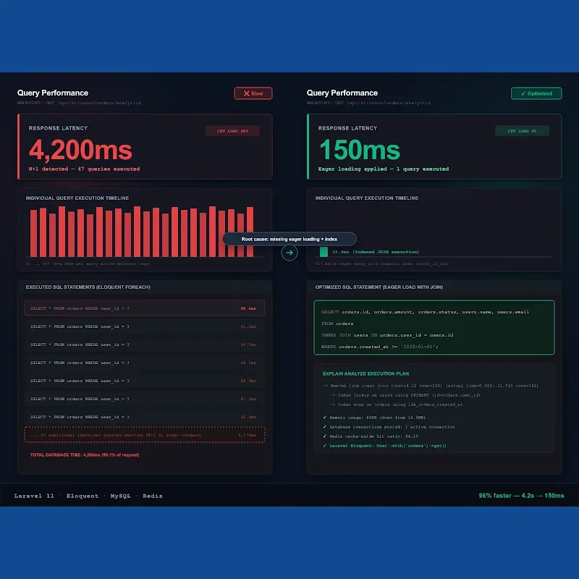Click '12.4ms (Indexed JOIN execution)' label
This screenshot has height=579, width=579.
pyautogui.click(x=375, y=252)
